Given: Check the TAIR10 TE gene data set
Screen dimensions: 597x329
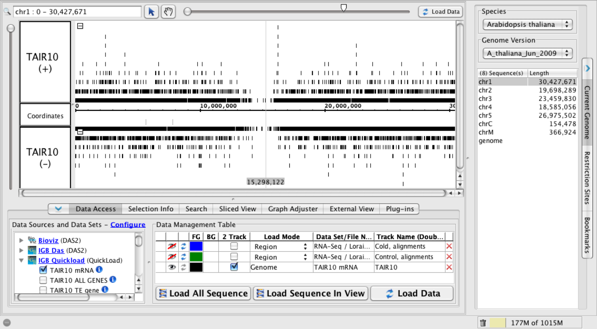Looking at the screenshot, I should click(x=43, y=290).
